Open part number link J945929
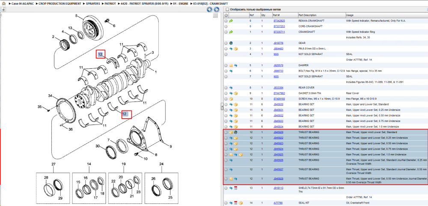 click(278, 132)
